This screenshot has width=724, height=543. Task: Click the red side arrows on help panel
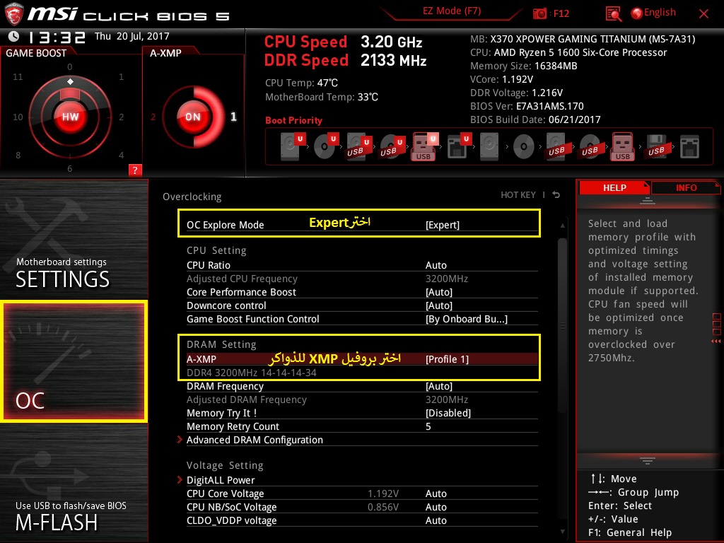click(x=716, y=341)
